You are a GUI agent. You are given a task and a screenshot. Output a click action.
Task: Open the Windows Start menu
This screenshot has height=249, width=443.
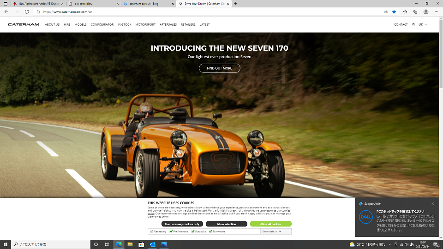[6, 244]
